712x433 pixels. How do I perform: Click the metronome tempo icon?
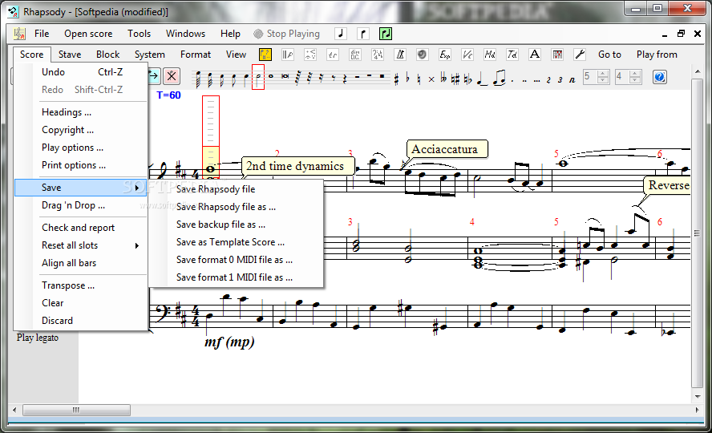400,55
